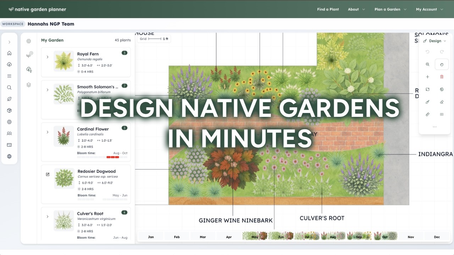Expand the left sidebar with the chevron arrow
The height and width of the screenshot is (255, 454).
9,42
